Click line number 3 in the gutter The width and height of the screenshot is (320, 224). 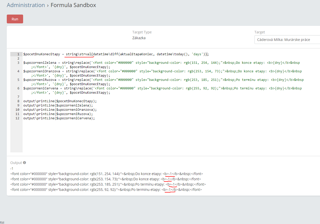pos(18,63)
